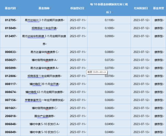This screenshot has height=136, width=166.
Task: Click dividend value 0.0800
Action: click(109, 52)
